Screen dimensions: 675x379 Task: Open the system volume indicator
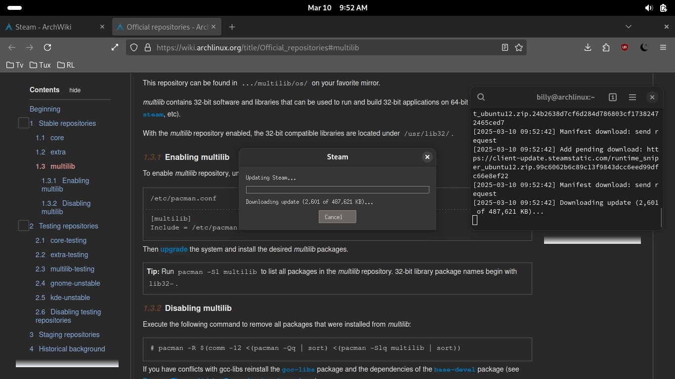coord(649,8)
